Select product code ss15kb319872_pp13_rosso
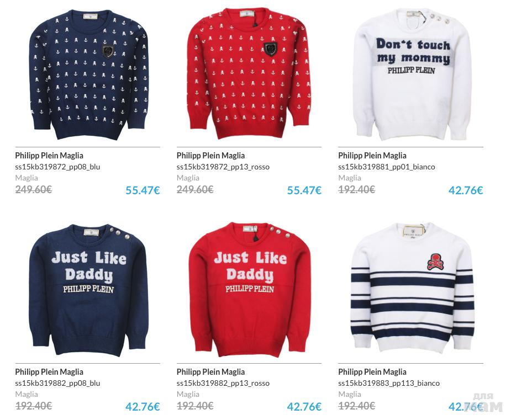This screenshot has height=420, width=511. click(223, 167)
